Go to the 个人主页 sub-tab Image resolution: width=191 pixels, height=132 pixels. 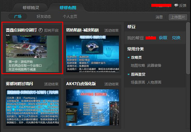click(70, 16)
